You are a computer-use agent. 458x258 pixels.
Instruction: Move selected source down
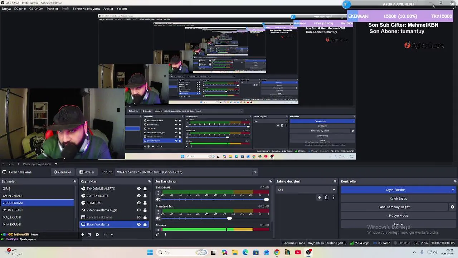(112, 235)
